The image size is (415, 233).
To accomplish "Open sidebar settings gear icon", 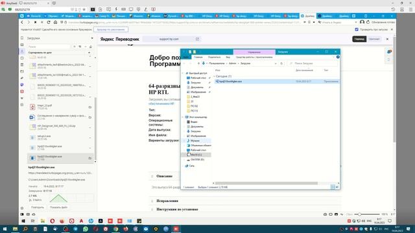I will click(22, 208).
